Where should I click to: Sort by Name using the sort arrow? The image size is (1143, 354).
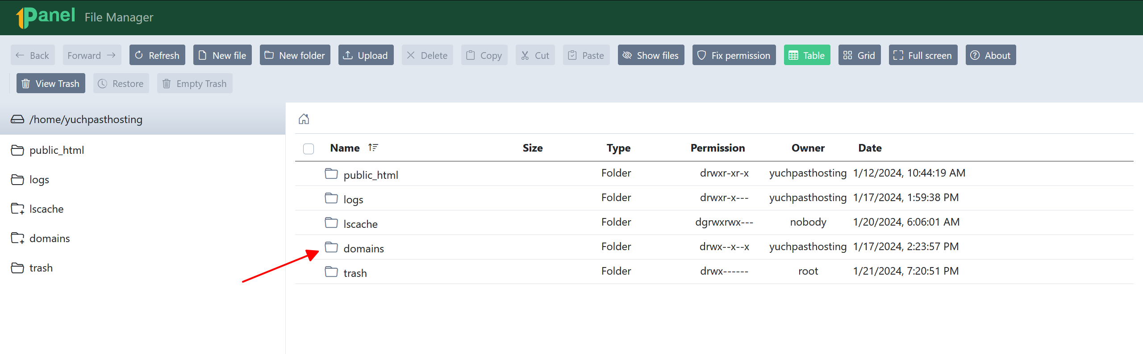tap(373, 148)
